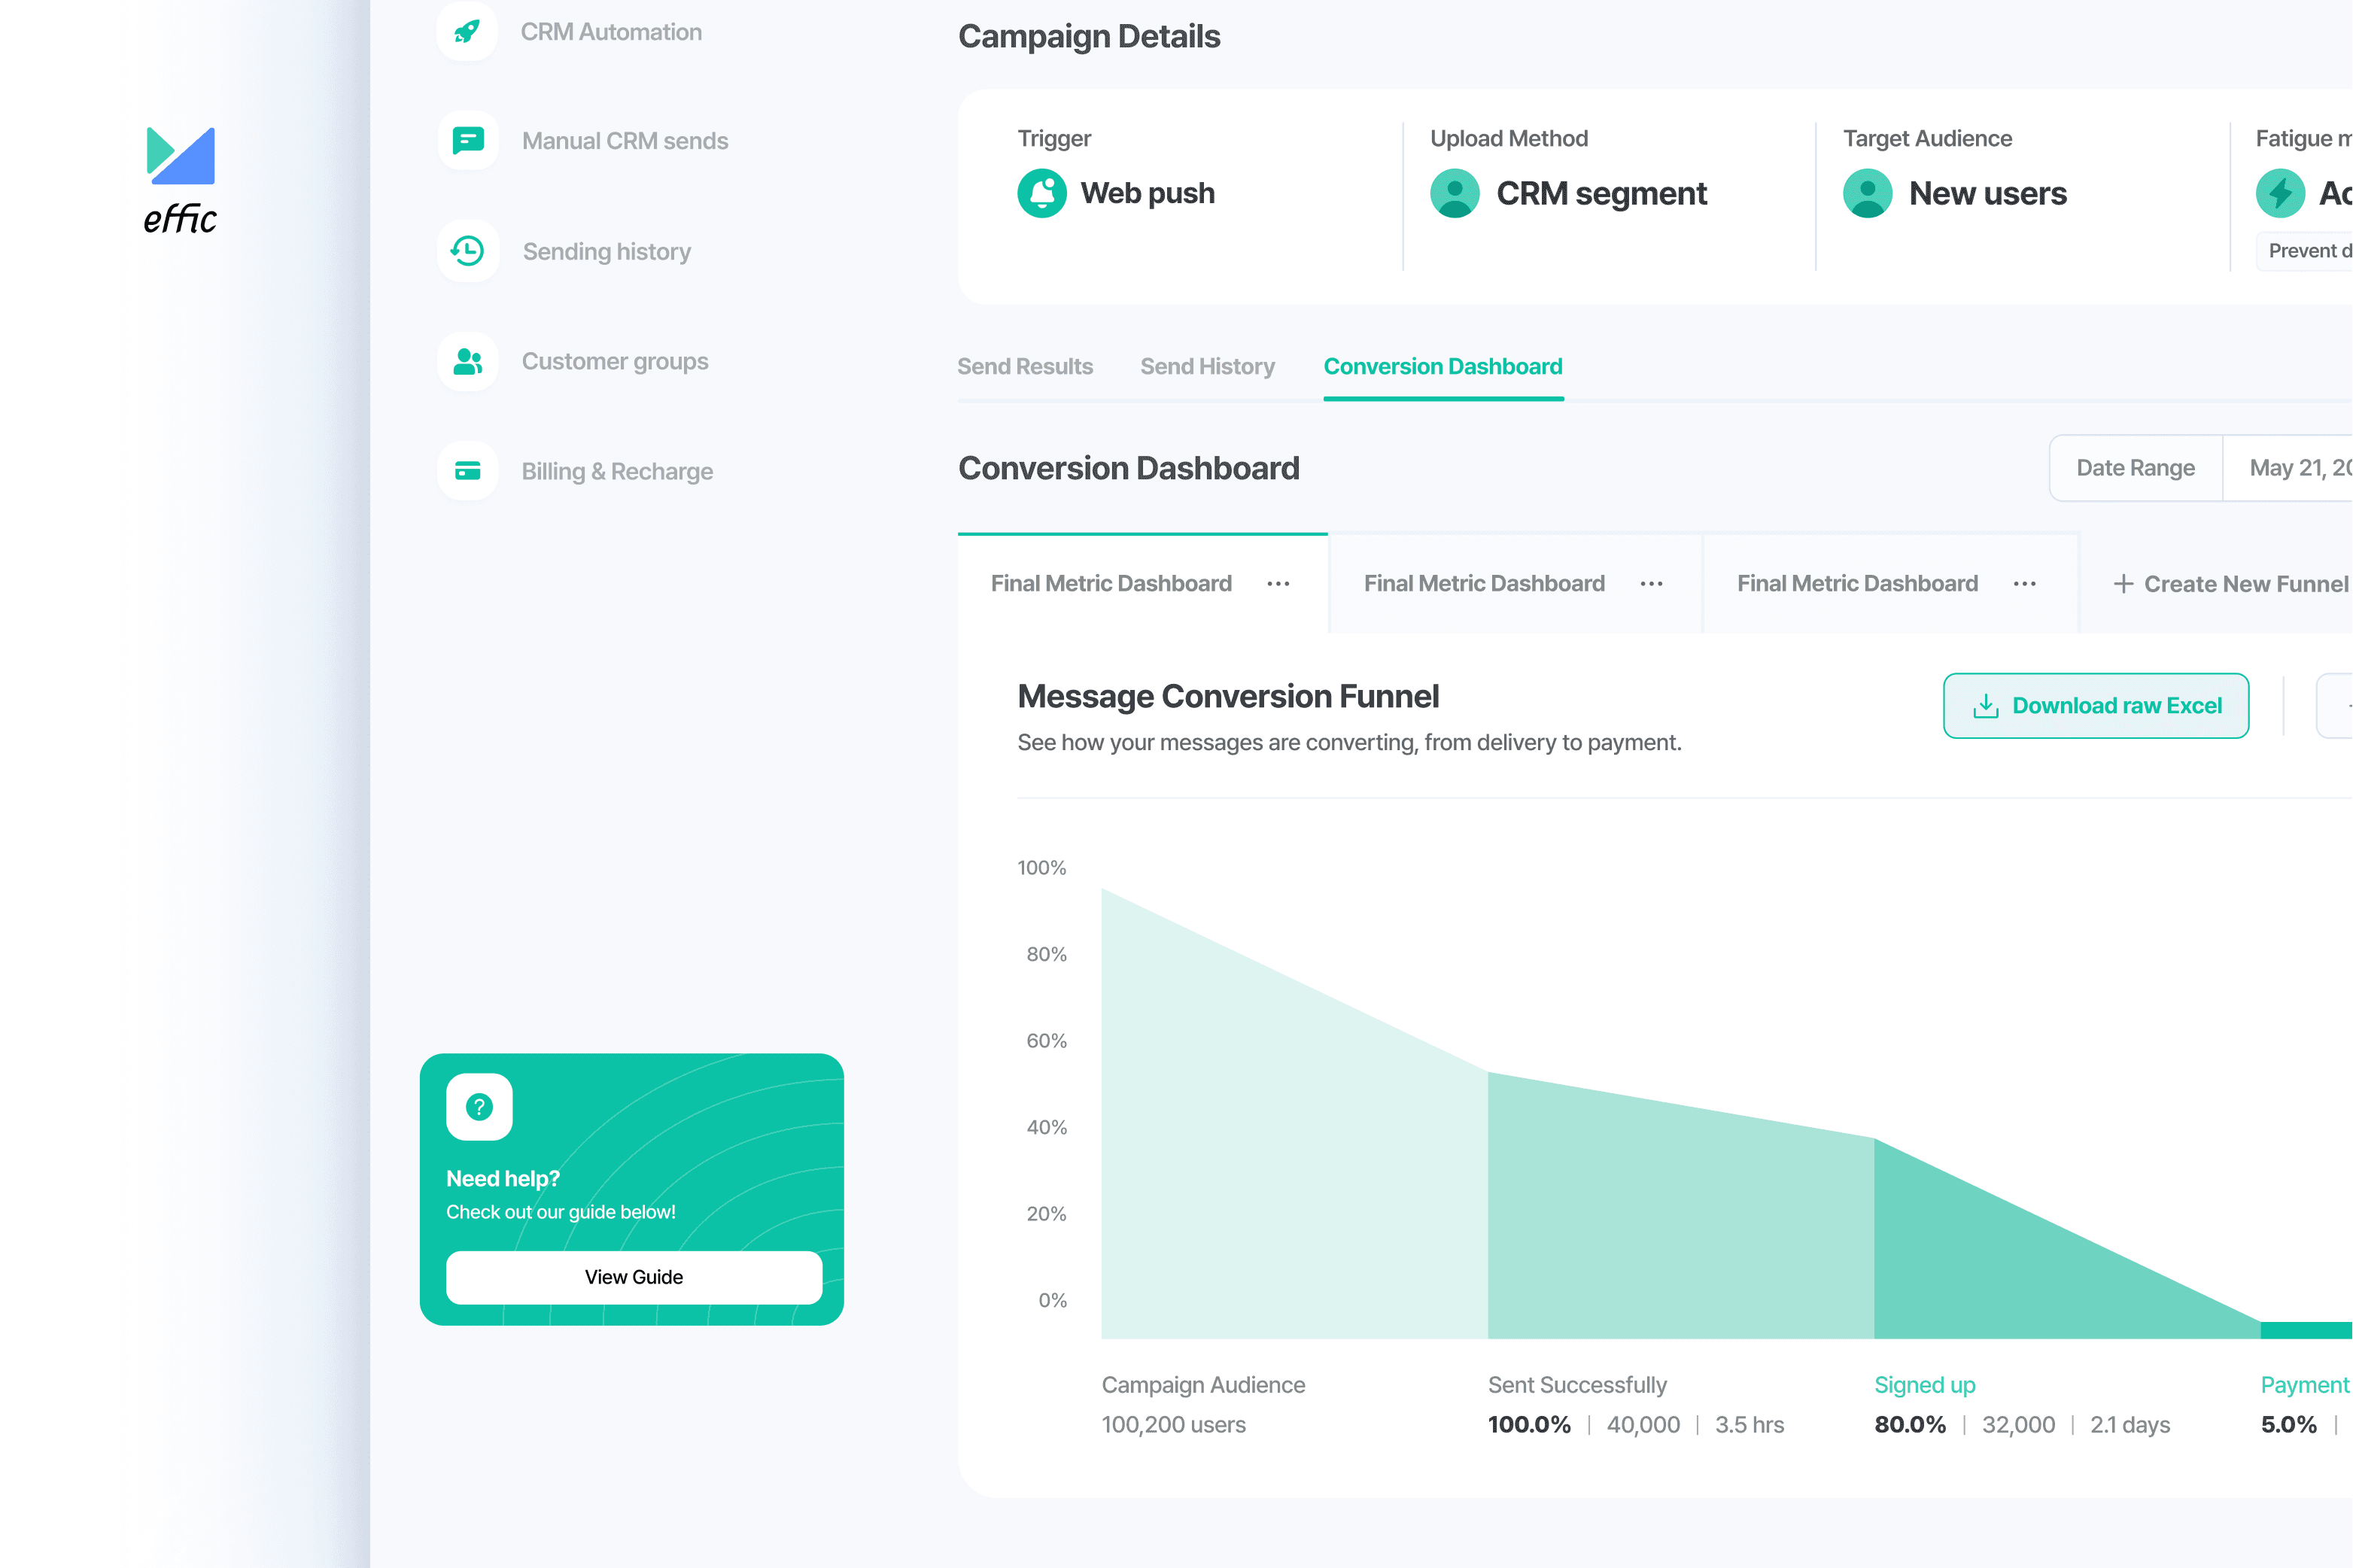This screenshot has height=1568, width=2353.
Task: Click Web push bell icon
Action: [x=1042, y=193]
